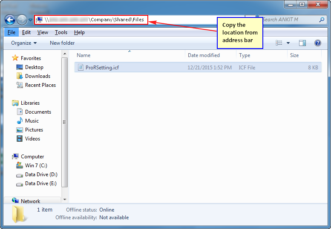Click the Back navigation arrow button
331x229 pixels.
pos(10,20)
